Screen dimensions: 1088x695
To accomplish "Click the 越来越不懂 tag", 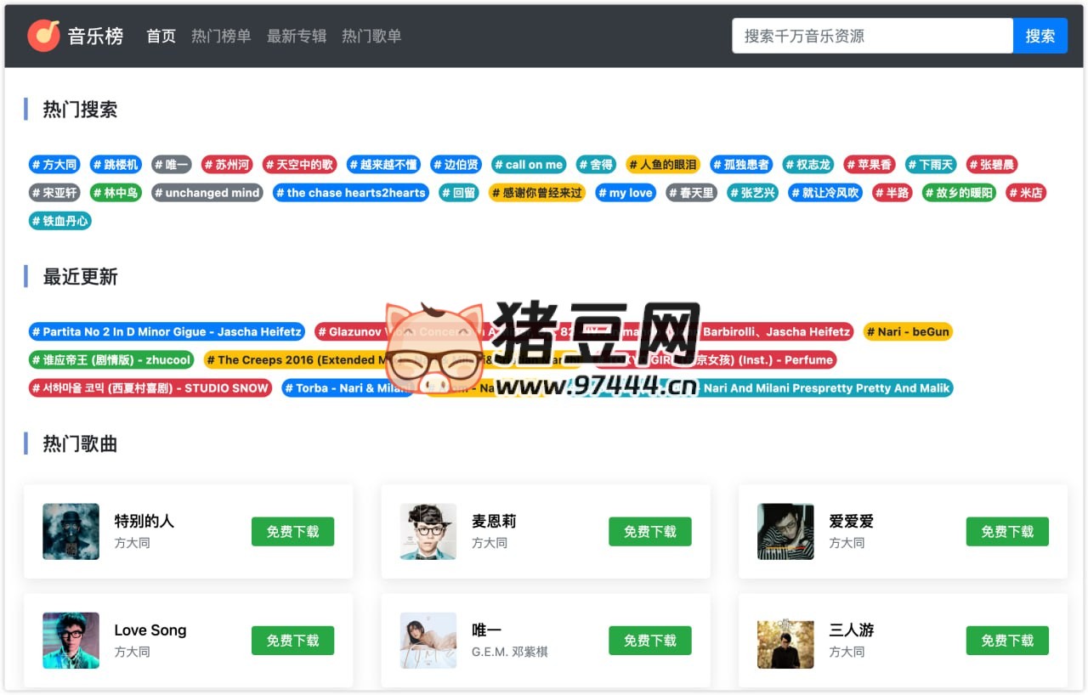I will pos(383,165).
